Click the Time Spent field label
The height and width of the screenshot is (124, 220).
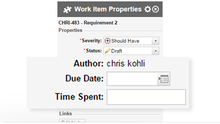point(79,97)
